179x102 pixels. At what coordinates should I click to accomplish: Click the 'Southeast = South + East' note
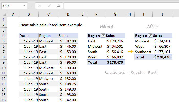[131, 72]
